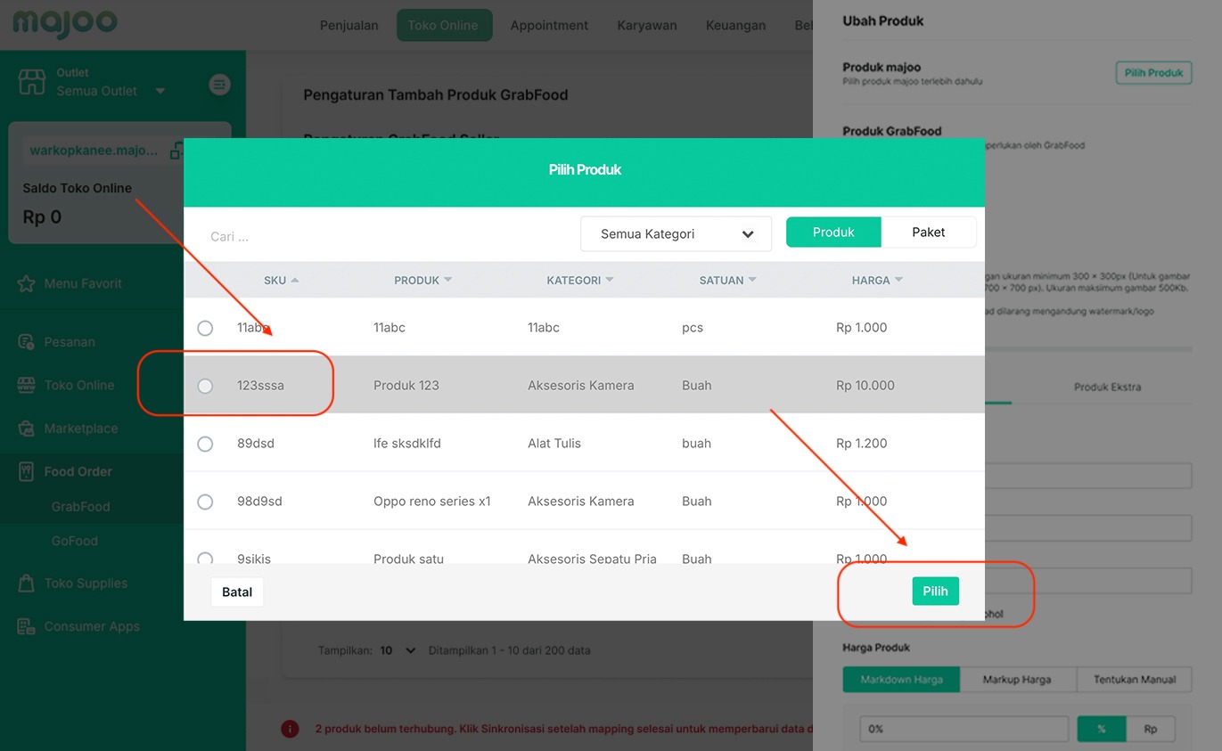Select the Markup Harga tab
This screenshot has height=751, width=1222.
(1017, 680)
